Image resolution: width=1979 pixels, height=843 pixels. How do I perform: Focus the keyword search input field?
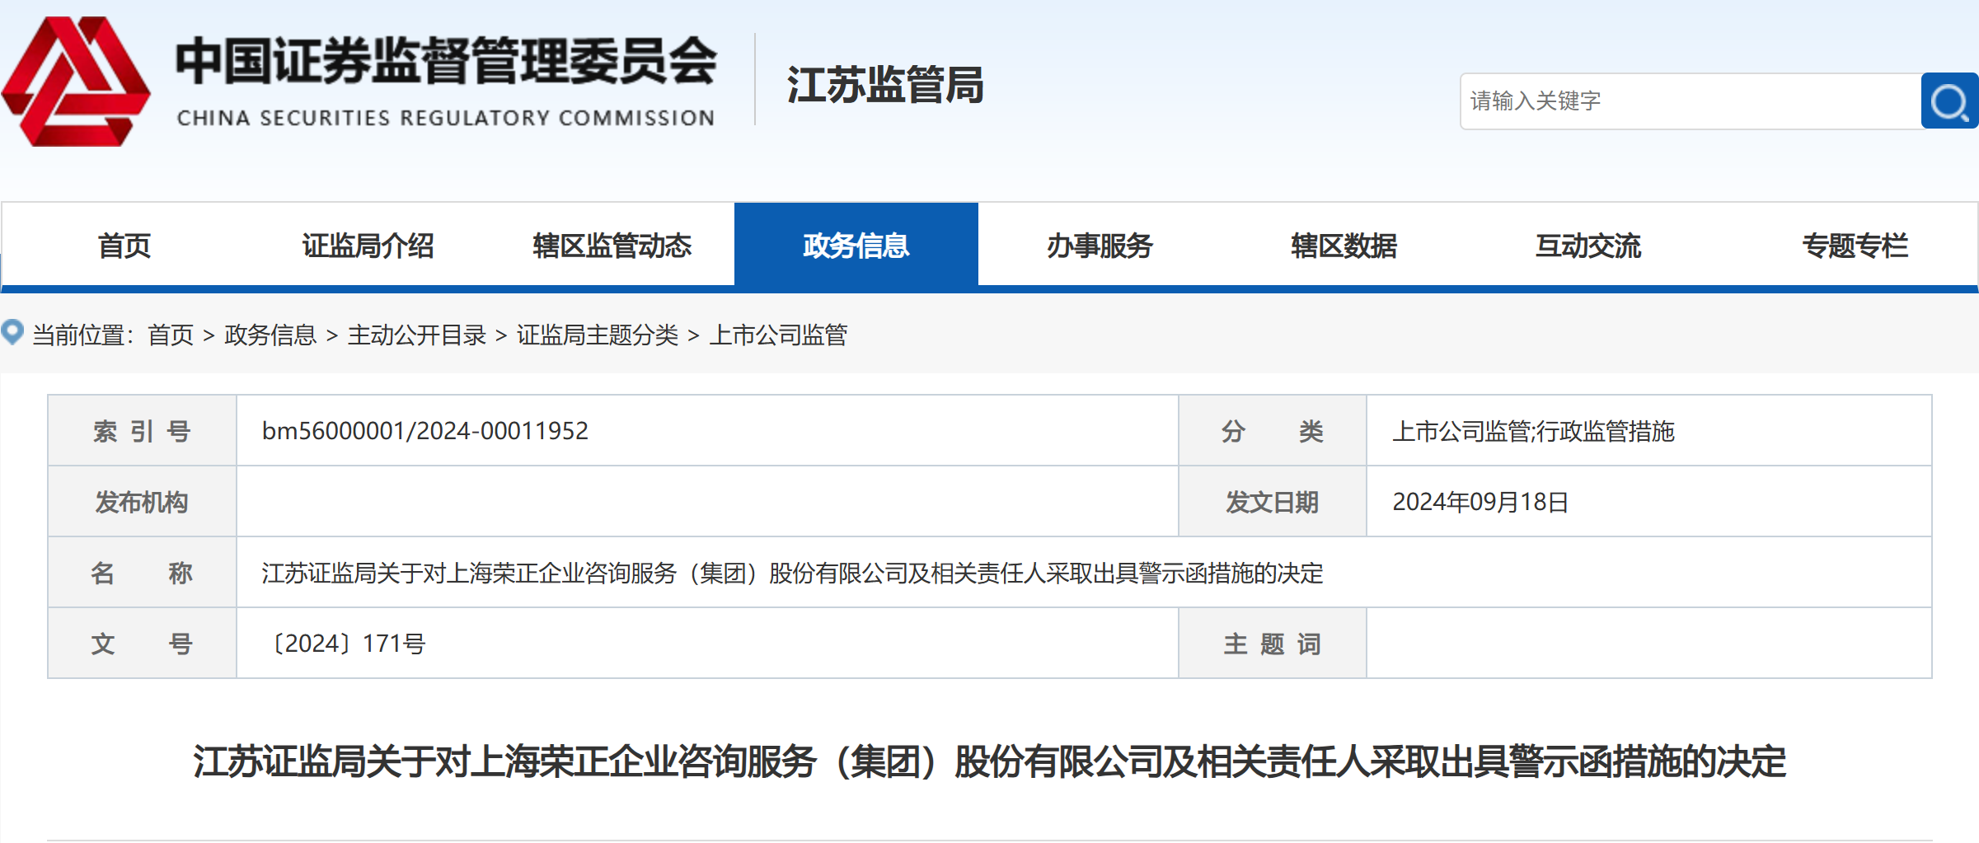click(1691, 101)
